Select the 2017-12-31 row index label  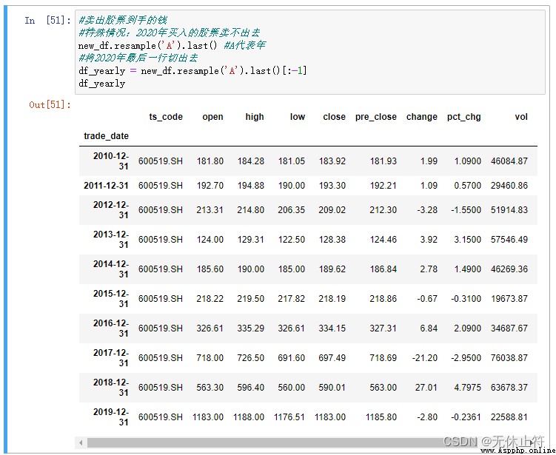110,358
